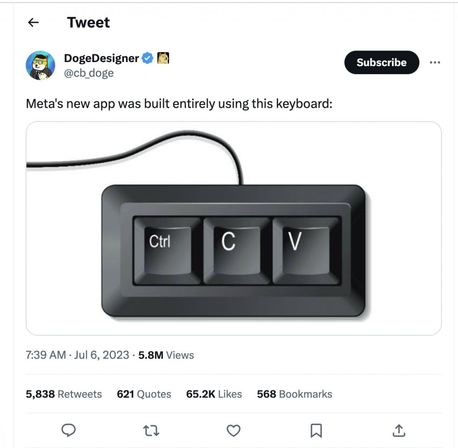This screenshot has width=458, height=448.
Task: Click the back arrow icon
Action: [34, 23]
